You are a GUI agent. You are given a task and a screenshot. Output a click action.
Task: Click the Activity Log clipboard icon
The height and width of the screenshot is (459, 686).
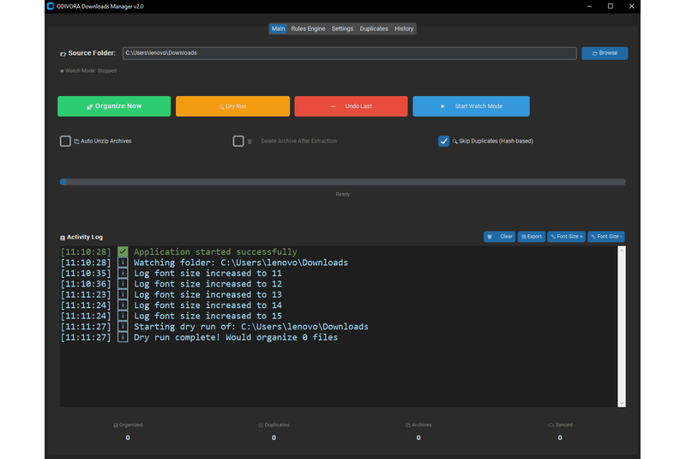[x=63, y=238]
